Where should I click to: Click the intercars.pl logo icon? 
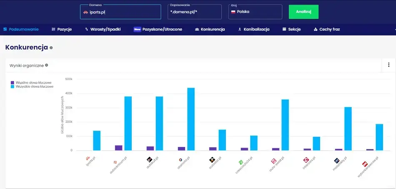click(305, 160)
